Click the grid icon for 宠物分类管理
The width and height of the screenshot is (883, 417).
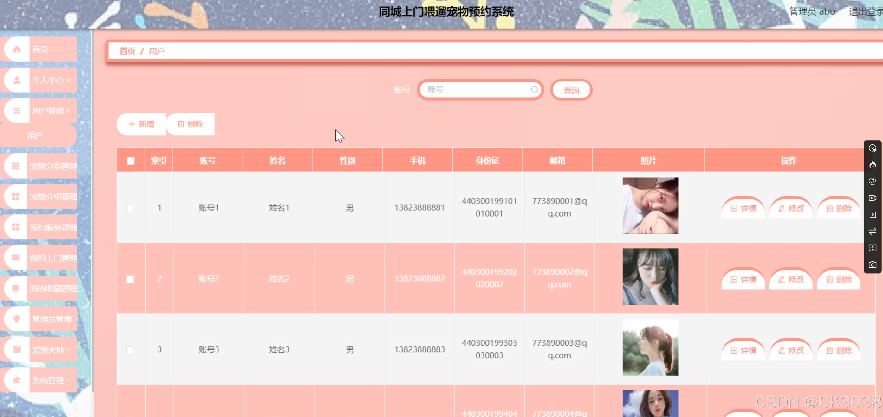16,166
